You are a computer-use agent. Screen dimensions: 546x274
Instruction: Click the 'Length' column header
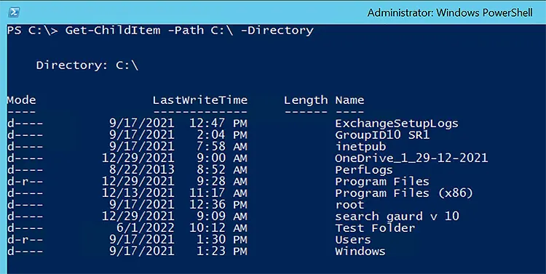coord(306,100)
